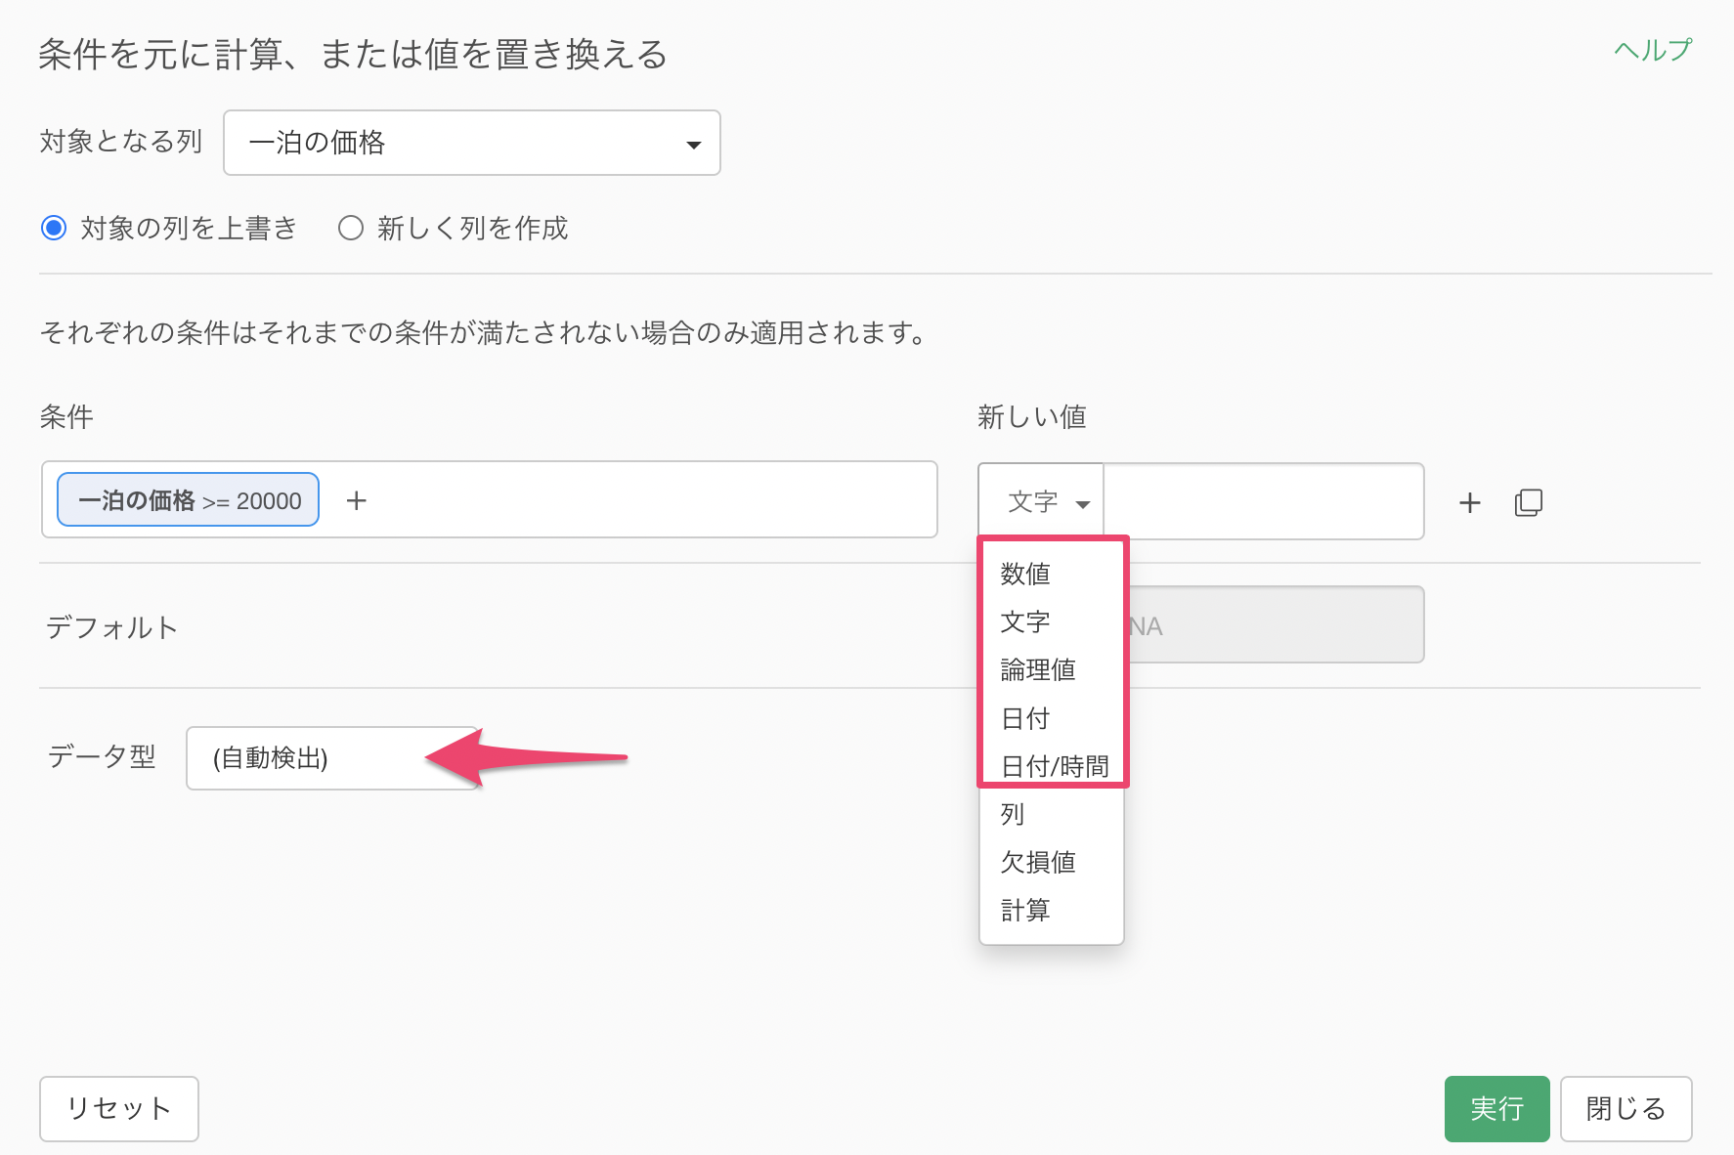Click the リセット button
This screenshot has width=1734, height=1155.
[119, 1108]
